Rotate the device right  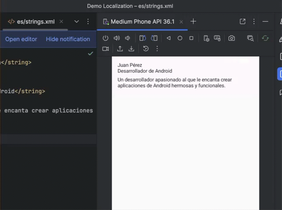click(154, 38)
